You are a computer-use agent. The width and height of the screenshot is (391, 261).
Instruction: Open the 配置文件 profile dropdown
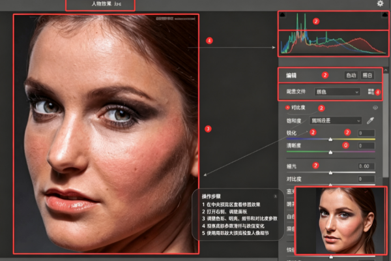337,92
